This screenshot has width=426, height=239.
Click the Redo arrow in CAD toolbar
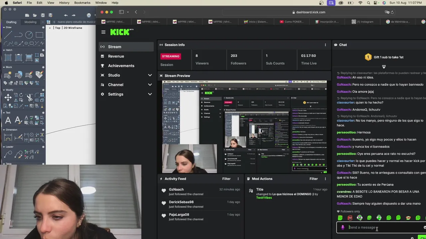74,15
